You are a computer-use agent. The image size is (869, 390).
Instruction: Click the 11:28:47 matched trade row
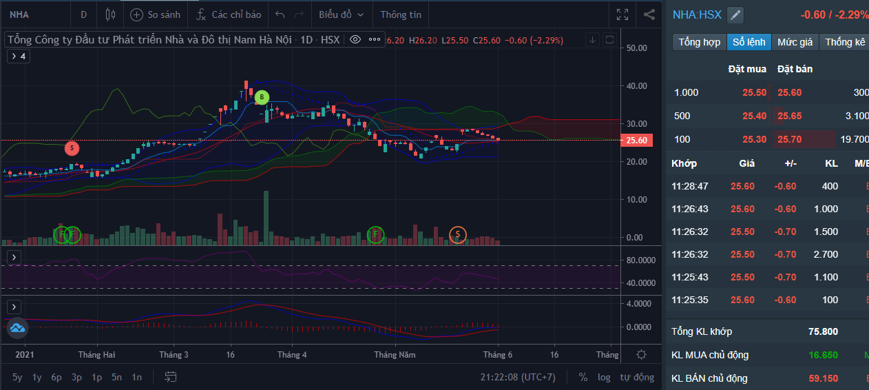click(768, 186)
